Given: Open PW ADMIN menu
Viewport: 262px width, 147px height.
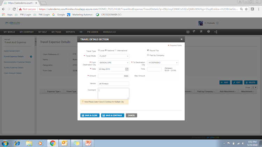Looking at the screenshot, I should pos(93,32).
